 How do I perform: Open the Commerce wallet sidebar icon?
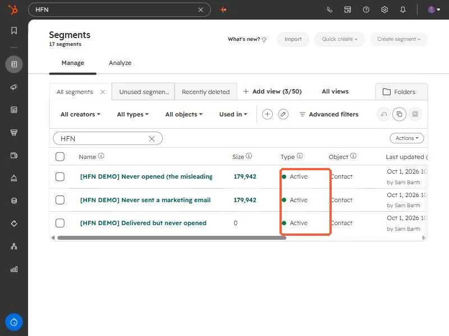(x=13, y=155)
